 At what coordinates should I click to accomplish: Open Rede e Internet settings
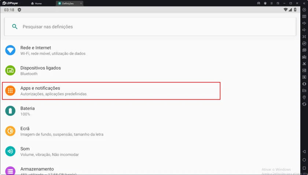pos(150,50)
